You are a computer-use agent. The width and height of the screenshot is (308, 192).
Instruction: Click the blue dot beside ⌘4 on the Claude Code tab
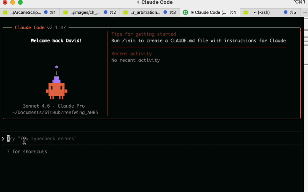(226, 12)
